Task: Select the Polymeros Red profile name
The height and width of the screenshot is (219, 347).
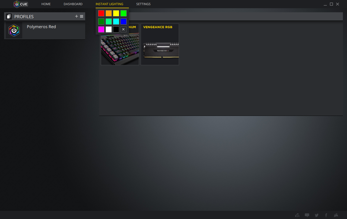Action: pos(41,27)
